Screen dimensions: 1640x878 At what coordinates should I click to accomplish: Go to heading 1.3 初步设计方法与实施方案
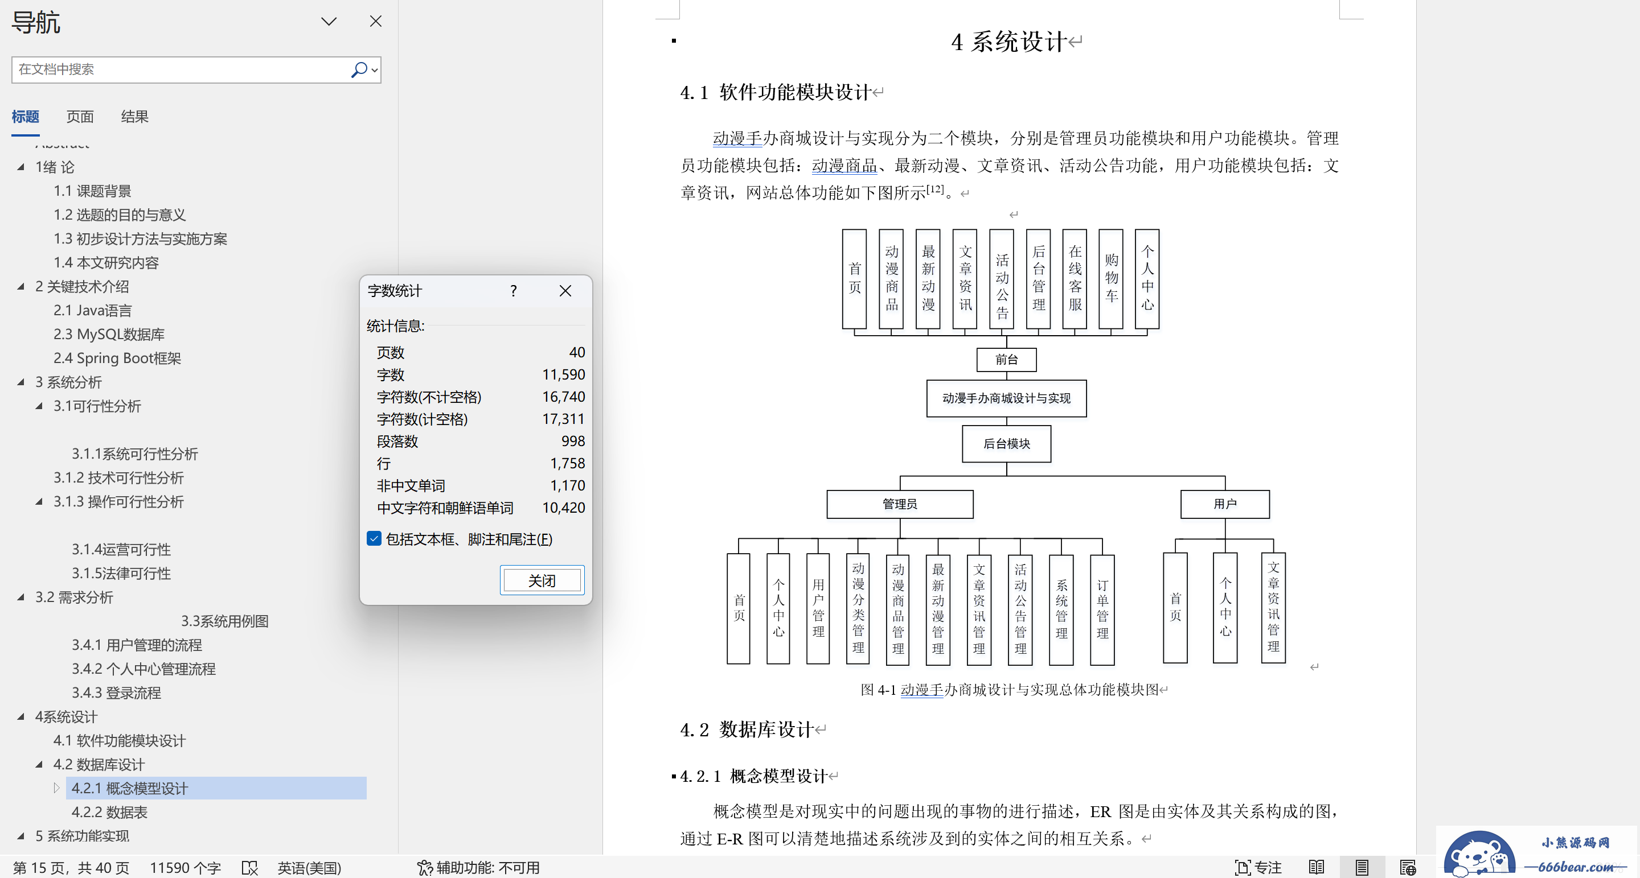pyautogui.click(x=140, y=238)
